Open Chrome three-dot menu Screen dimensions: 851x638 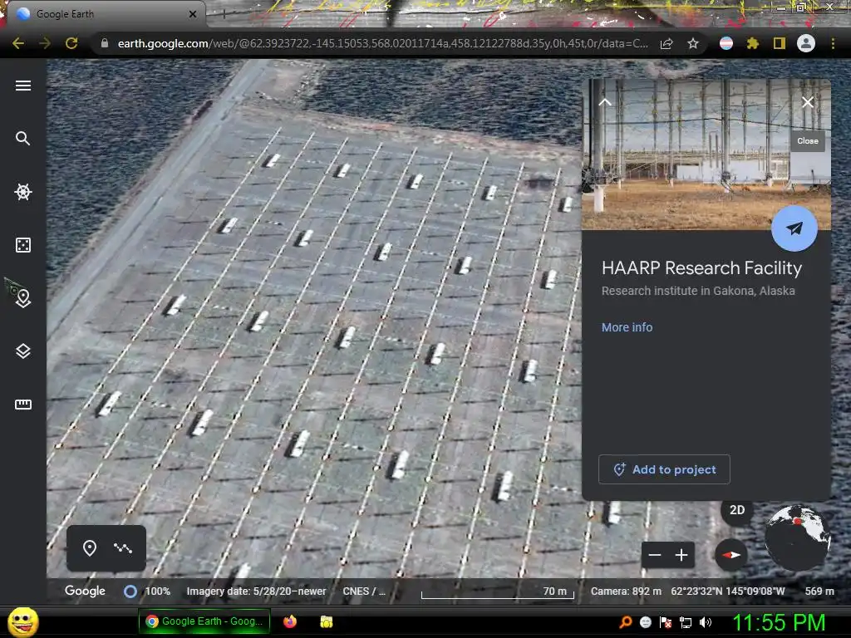pos(833,43)
